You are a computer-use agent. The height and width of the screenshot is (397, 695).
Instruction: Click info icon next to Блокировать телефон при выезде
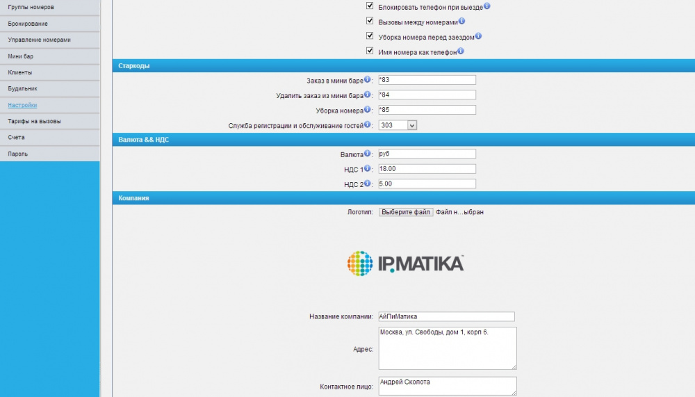tap(486, 6)
